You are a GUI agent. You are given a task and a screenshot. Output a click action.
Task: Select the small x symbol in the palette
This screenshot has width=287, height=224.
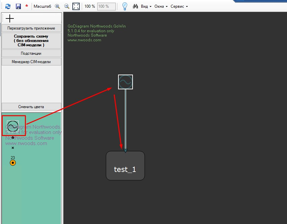(x=13, y=148)
